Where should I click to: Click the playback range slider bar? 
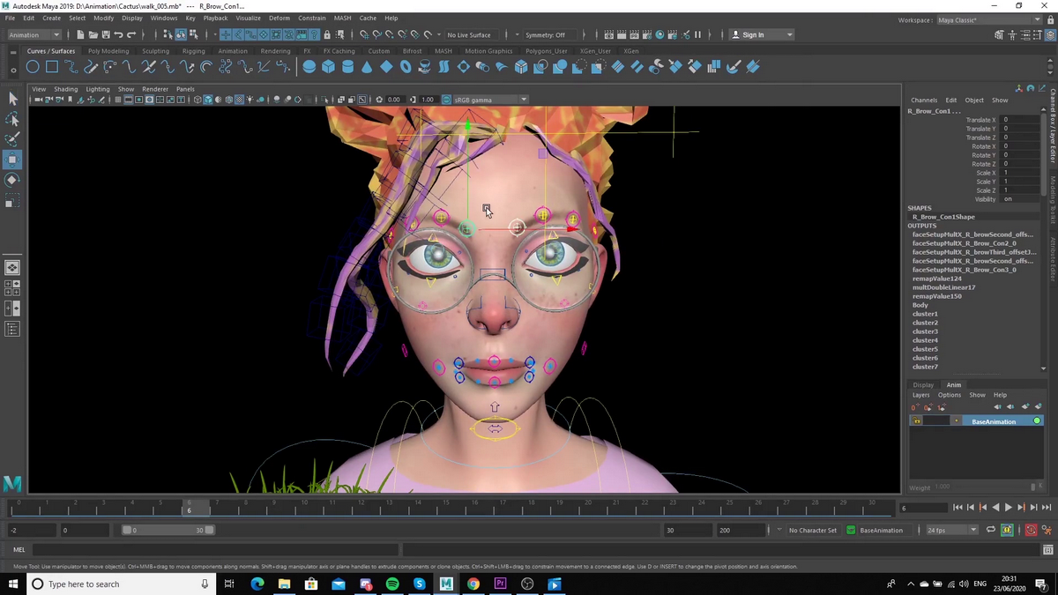click(168, 531)
